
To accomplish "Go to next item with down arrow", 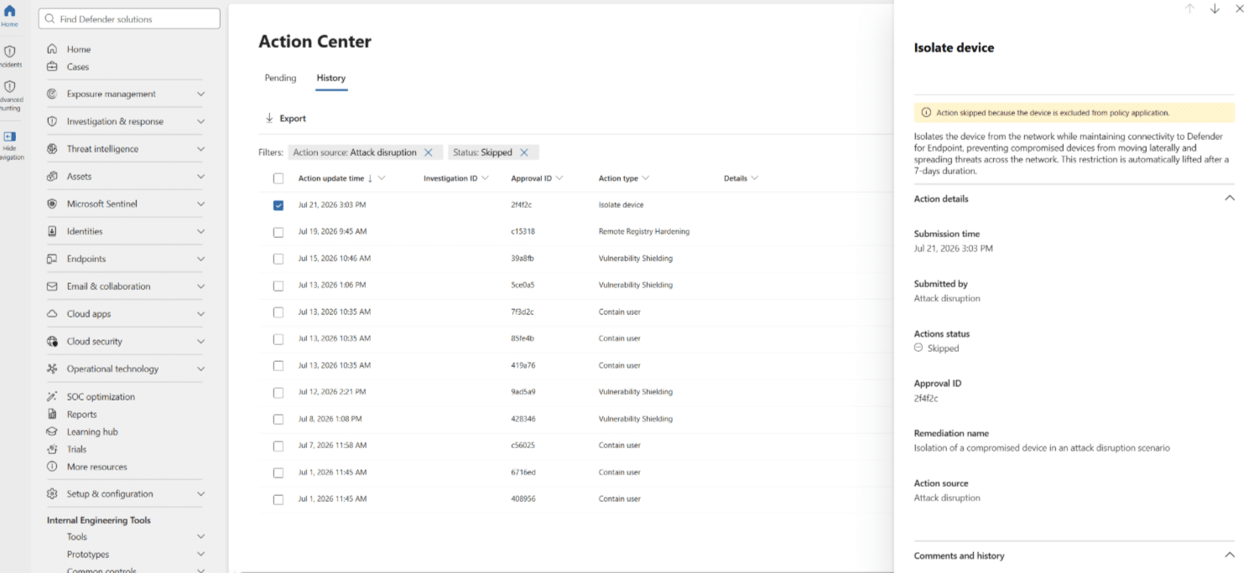I will pos(1215,8).
